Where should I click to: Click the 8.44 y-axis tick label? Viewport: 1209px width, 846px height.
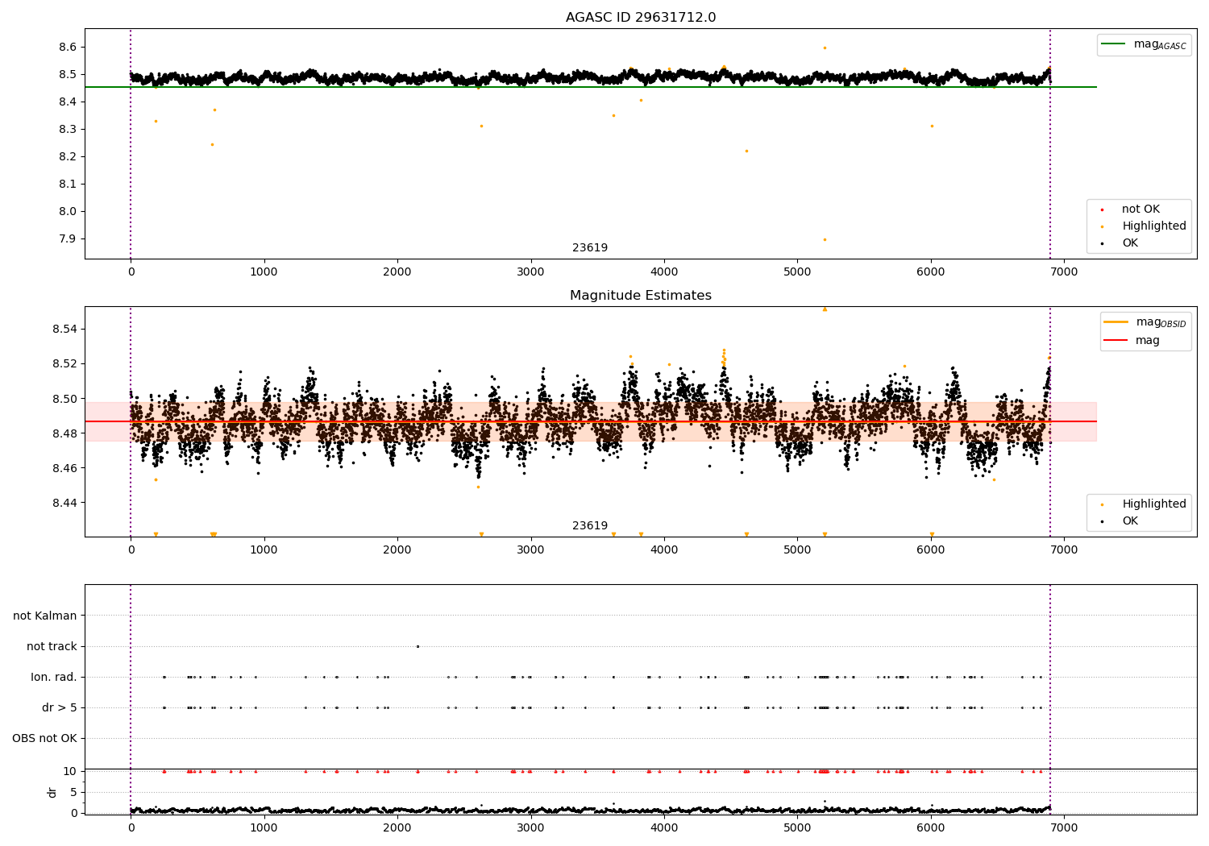coord(64,503)
